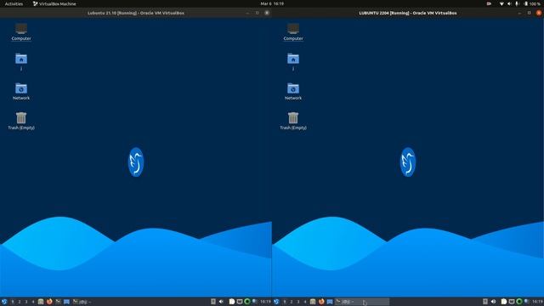
Task: Launch Firefox from Lubuntu 21.10 panel
Action: pos(49,302)
